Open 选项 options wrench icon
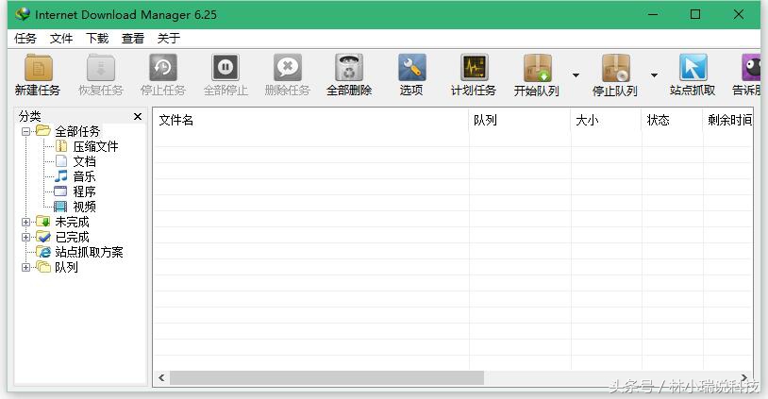Screen dimensions: 768x399 (x=412, y=69)
